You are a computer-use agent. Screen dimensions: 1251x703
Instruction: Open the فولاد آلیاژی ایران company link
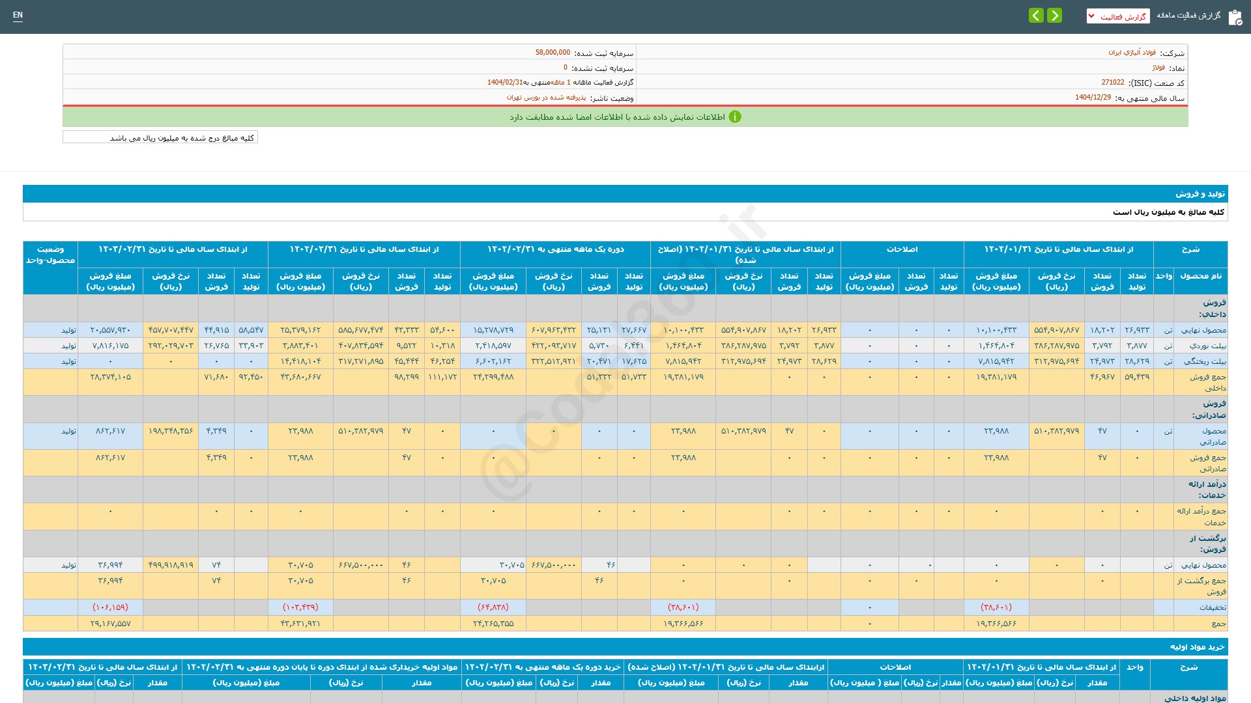click(x=1132, y=53)
